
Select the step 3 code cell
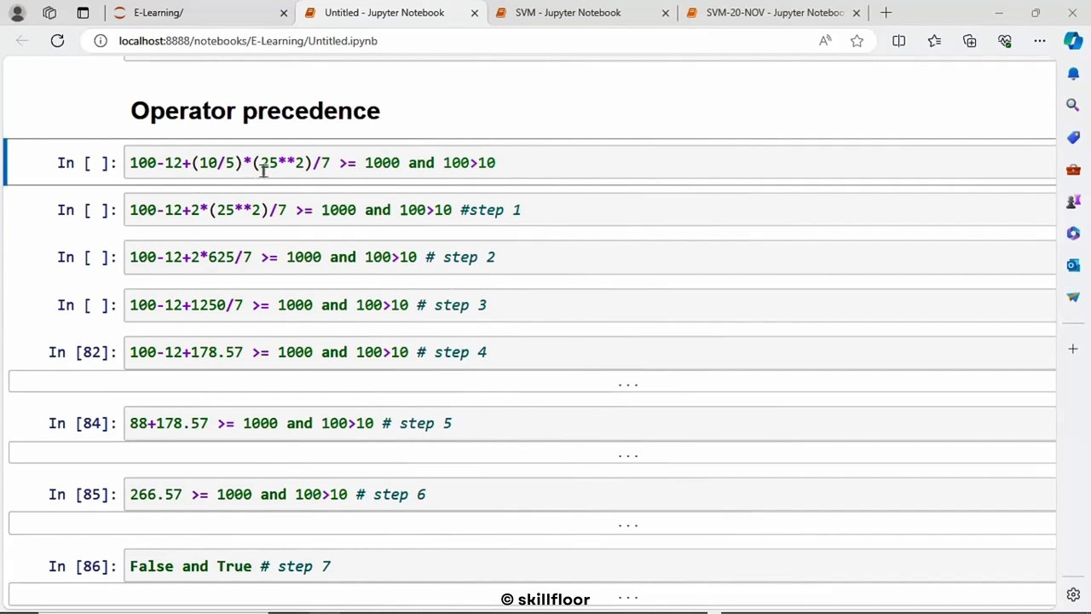[590, 305]
